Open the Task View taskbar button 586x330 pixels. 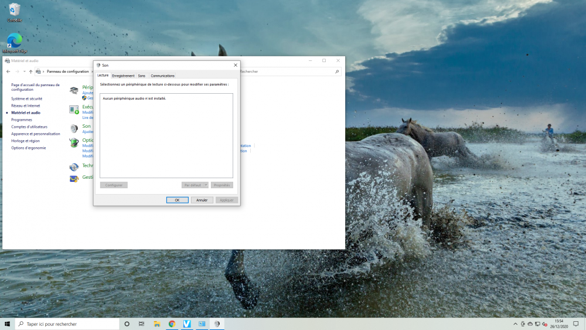point(142,324)
